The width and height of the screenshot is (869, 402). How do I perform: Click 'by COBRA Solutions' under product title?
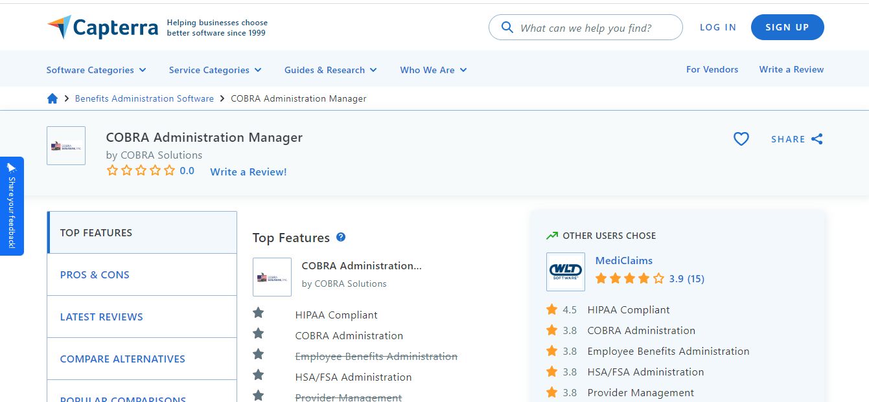coord(154,155)
